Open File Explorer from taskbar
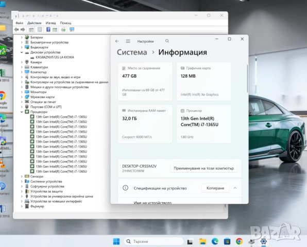This screenshot has height=247, width=307. (202, 241)
